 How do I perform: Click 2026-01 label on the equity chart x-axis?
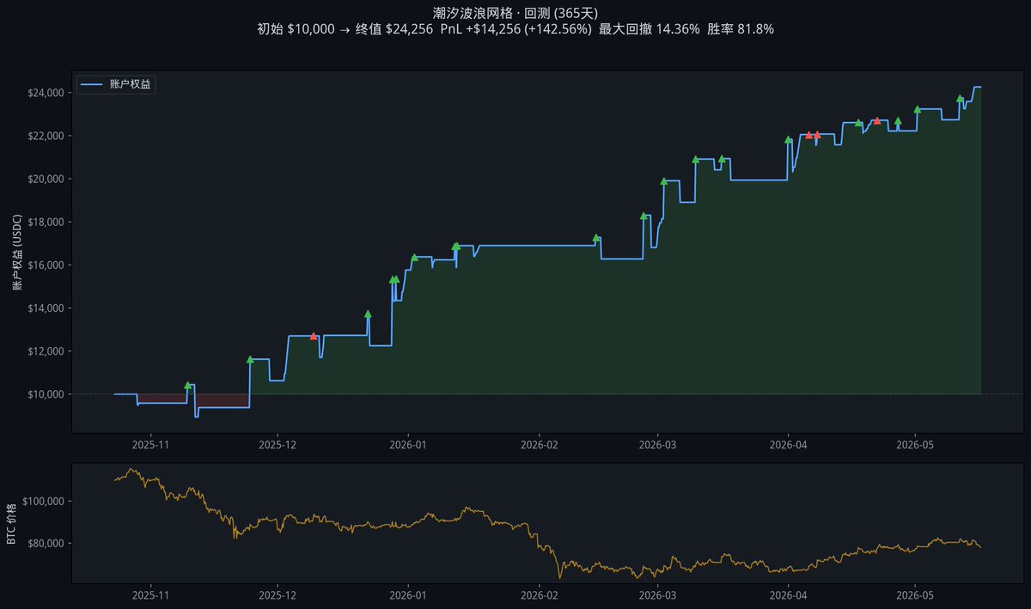(x=408, y=446)
